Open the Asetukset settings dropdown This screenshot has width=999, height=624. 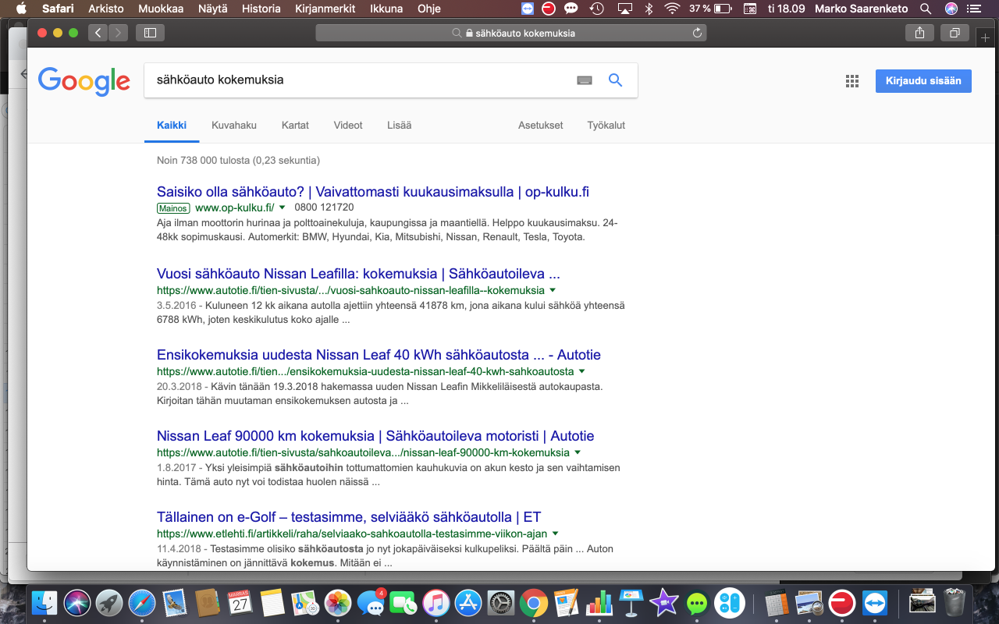click(x=540, y=125)
